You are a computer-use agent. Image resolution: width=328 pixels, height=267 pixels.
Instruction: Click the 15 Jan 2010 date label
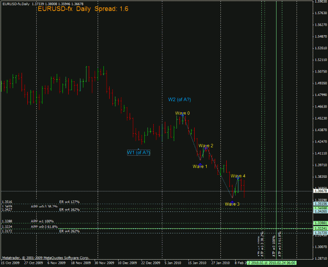pyautogui.click(x=197, y=263)
